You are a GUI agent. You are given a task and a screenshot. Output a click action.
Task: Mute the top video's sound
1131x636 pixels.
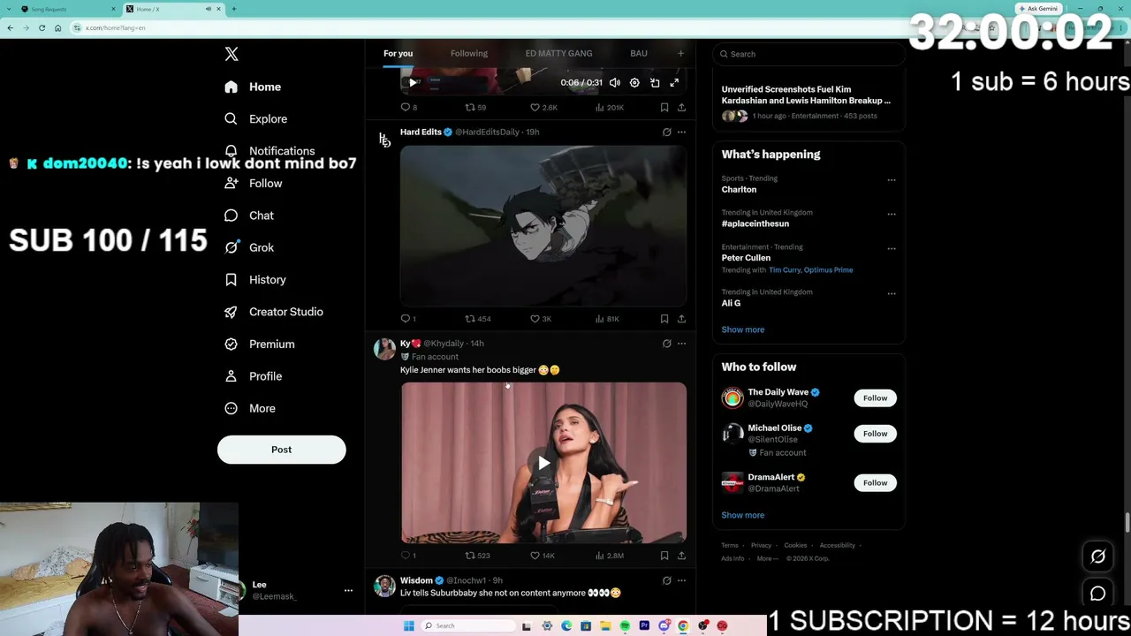pos(614,83)
